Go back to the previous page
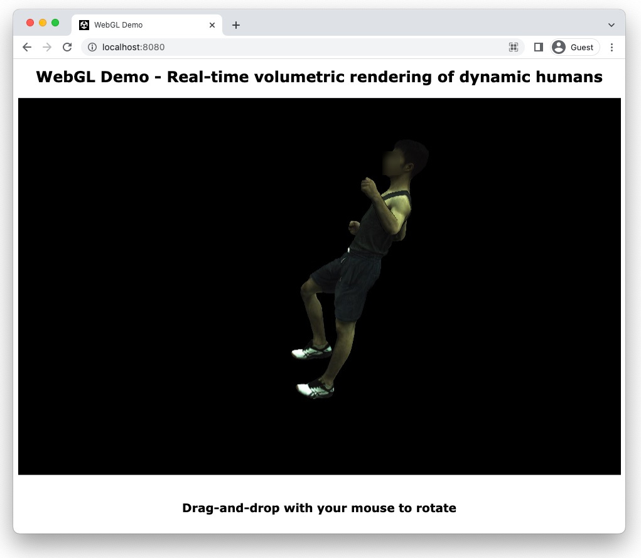This screenshot has height=558, width=641. click(x=27, y=48)
